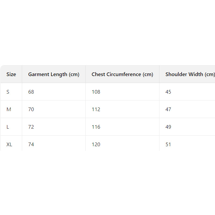
Task: Click chest circumference value 108
Action: pyautogui.click(x=96, y=92)
